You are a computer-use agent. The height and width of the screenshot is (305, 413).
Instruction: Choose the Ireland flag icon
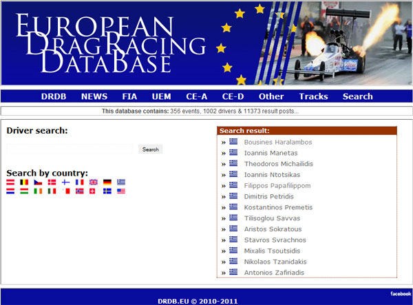pyautogui.click(x=38, y=191)
